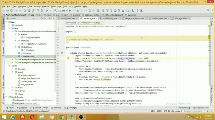Open the TODO tool window

10,108
